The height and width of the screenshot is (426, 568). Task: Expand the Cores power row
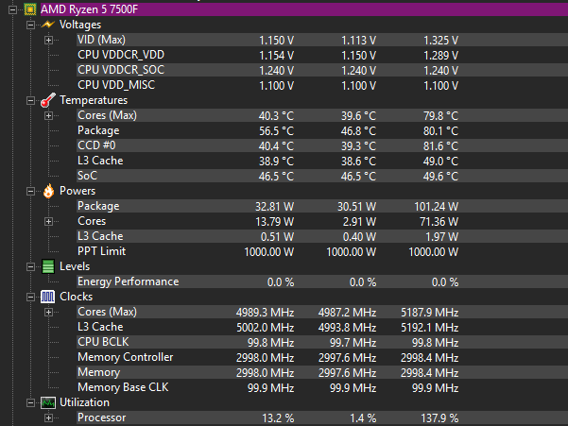tap(48, 221)
